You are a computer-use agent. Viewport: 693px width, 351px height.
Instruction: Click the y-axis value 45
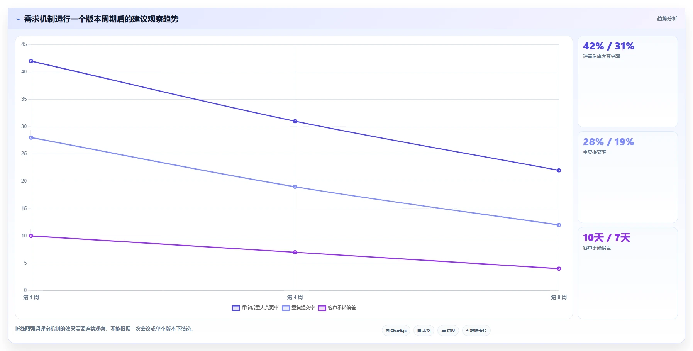tap(24, 44)
